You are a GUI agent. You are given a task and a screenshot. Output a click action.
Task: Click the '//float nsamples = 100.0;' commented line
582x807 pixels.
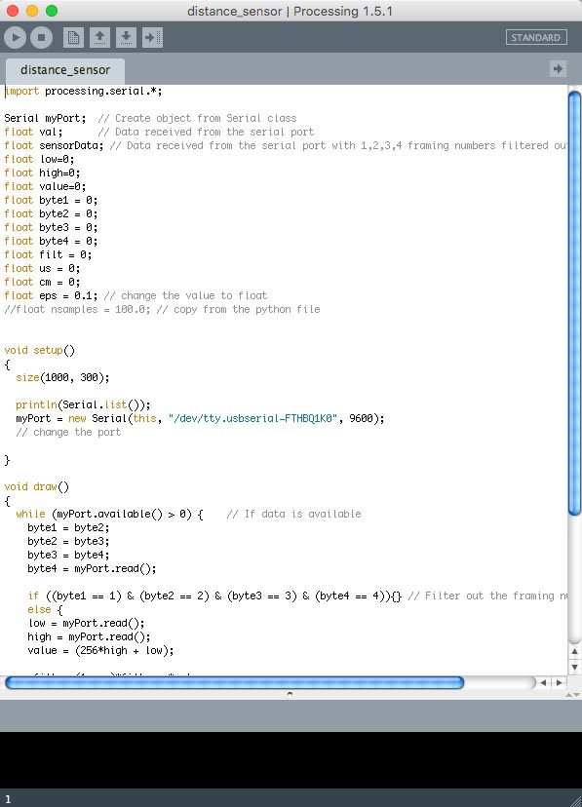[x=77, y=309]
